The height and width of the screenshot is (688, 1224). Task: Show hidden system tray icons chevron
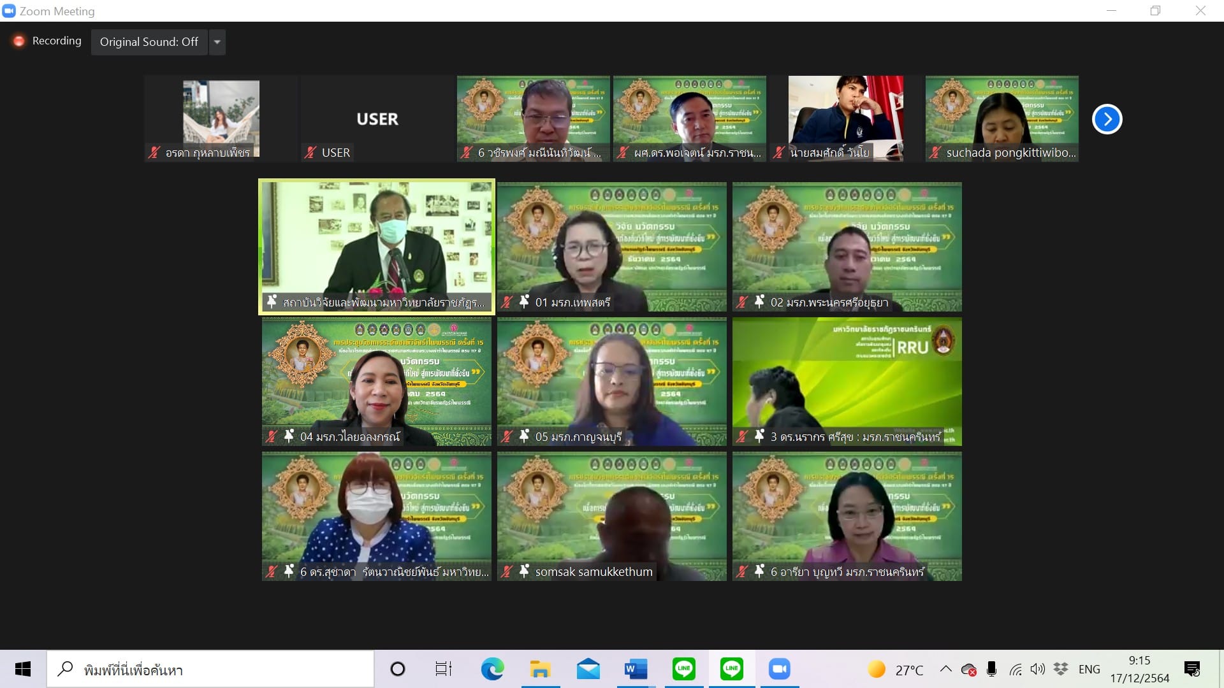tap(946, 669)
